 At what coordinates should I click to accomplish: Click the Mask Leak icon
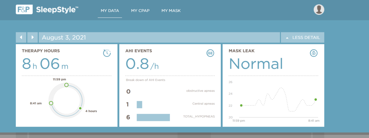click(314, 53)
